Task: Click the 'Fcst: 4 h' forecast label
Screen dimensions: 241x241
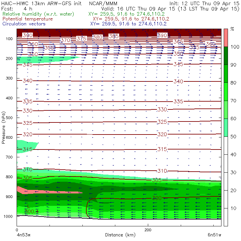Action: click(17, 8)
